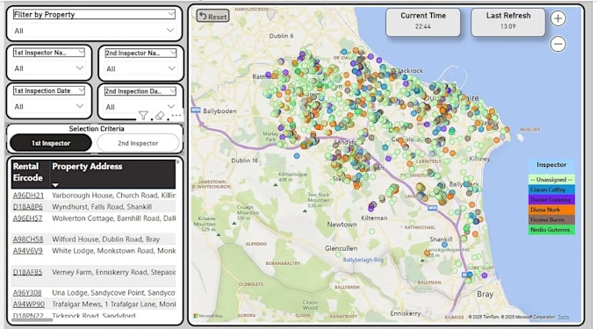This screenshot has height=329, width=597.
Task: Open the Filter by Property All dropdown
Action: [x=94, y=31]
